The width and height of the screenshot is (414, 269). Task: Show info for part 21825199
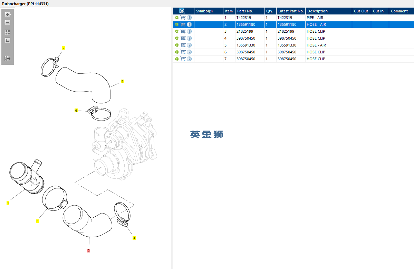coord(189,31)
